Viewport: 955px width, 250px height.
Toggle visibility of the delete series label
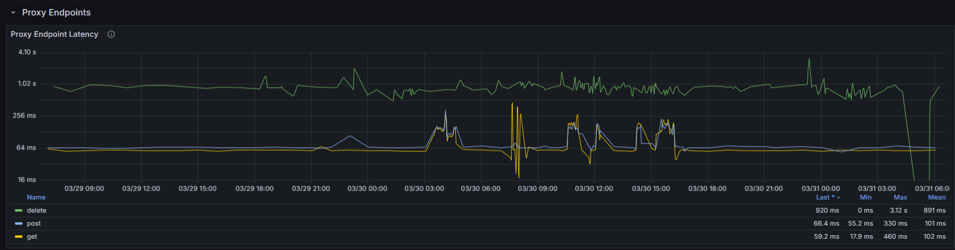[x=37, y=211]
